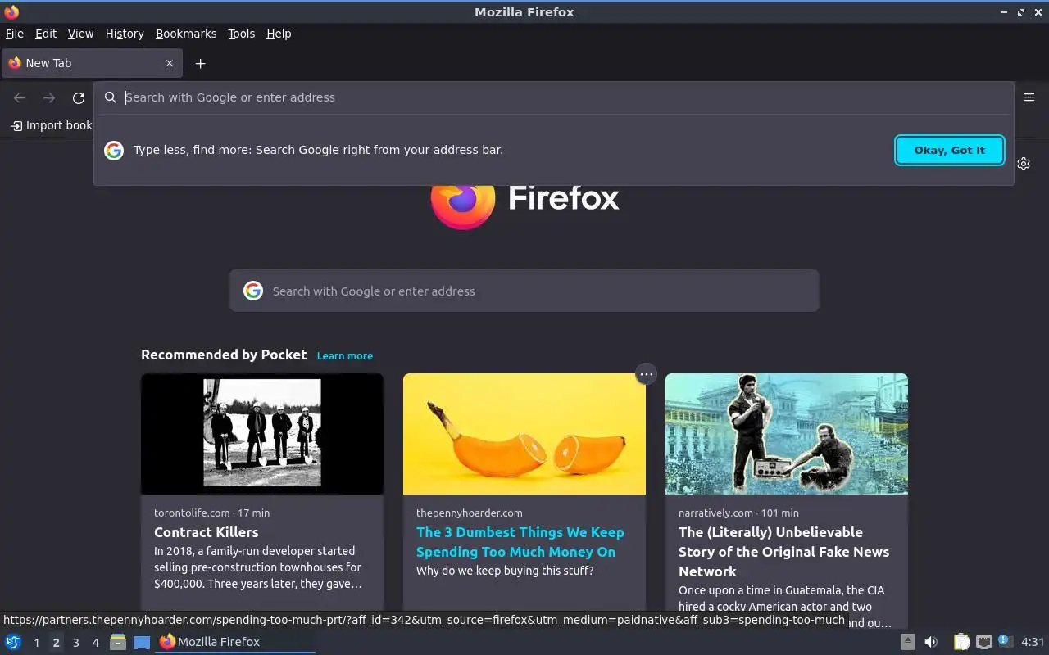Image resolution: width=1049 pixels, height=655 pixels.
Task: Open the desktop start menu icon
Action: click(13, 642)
